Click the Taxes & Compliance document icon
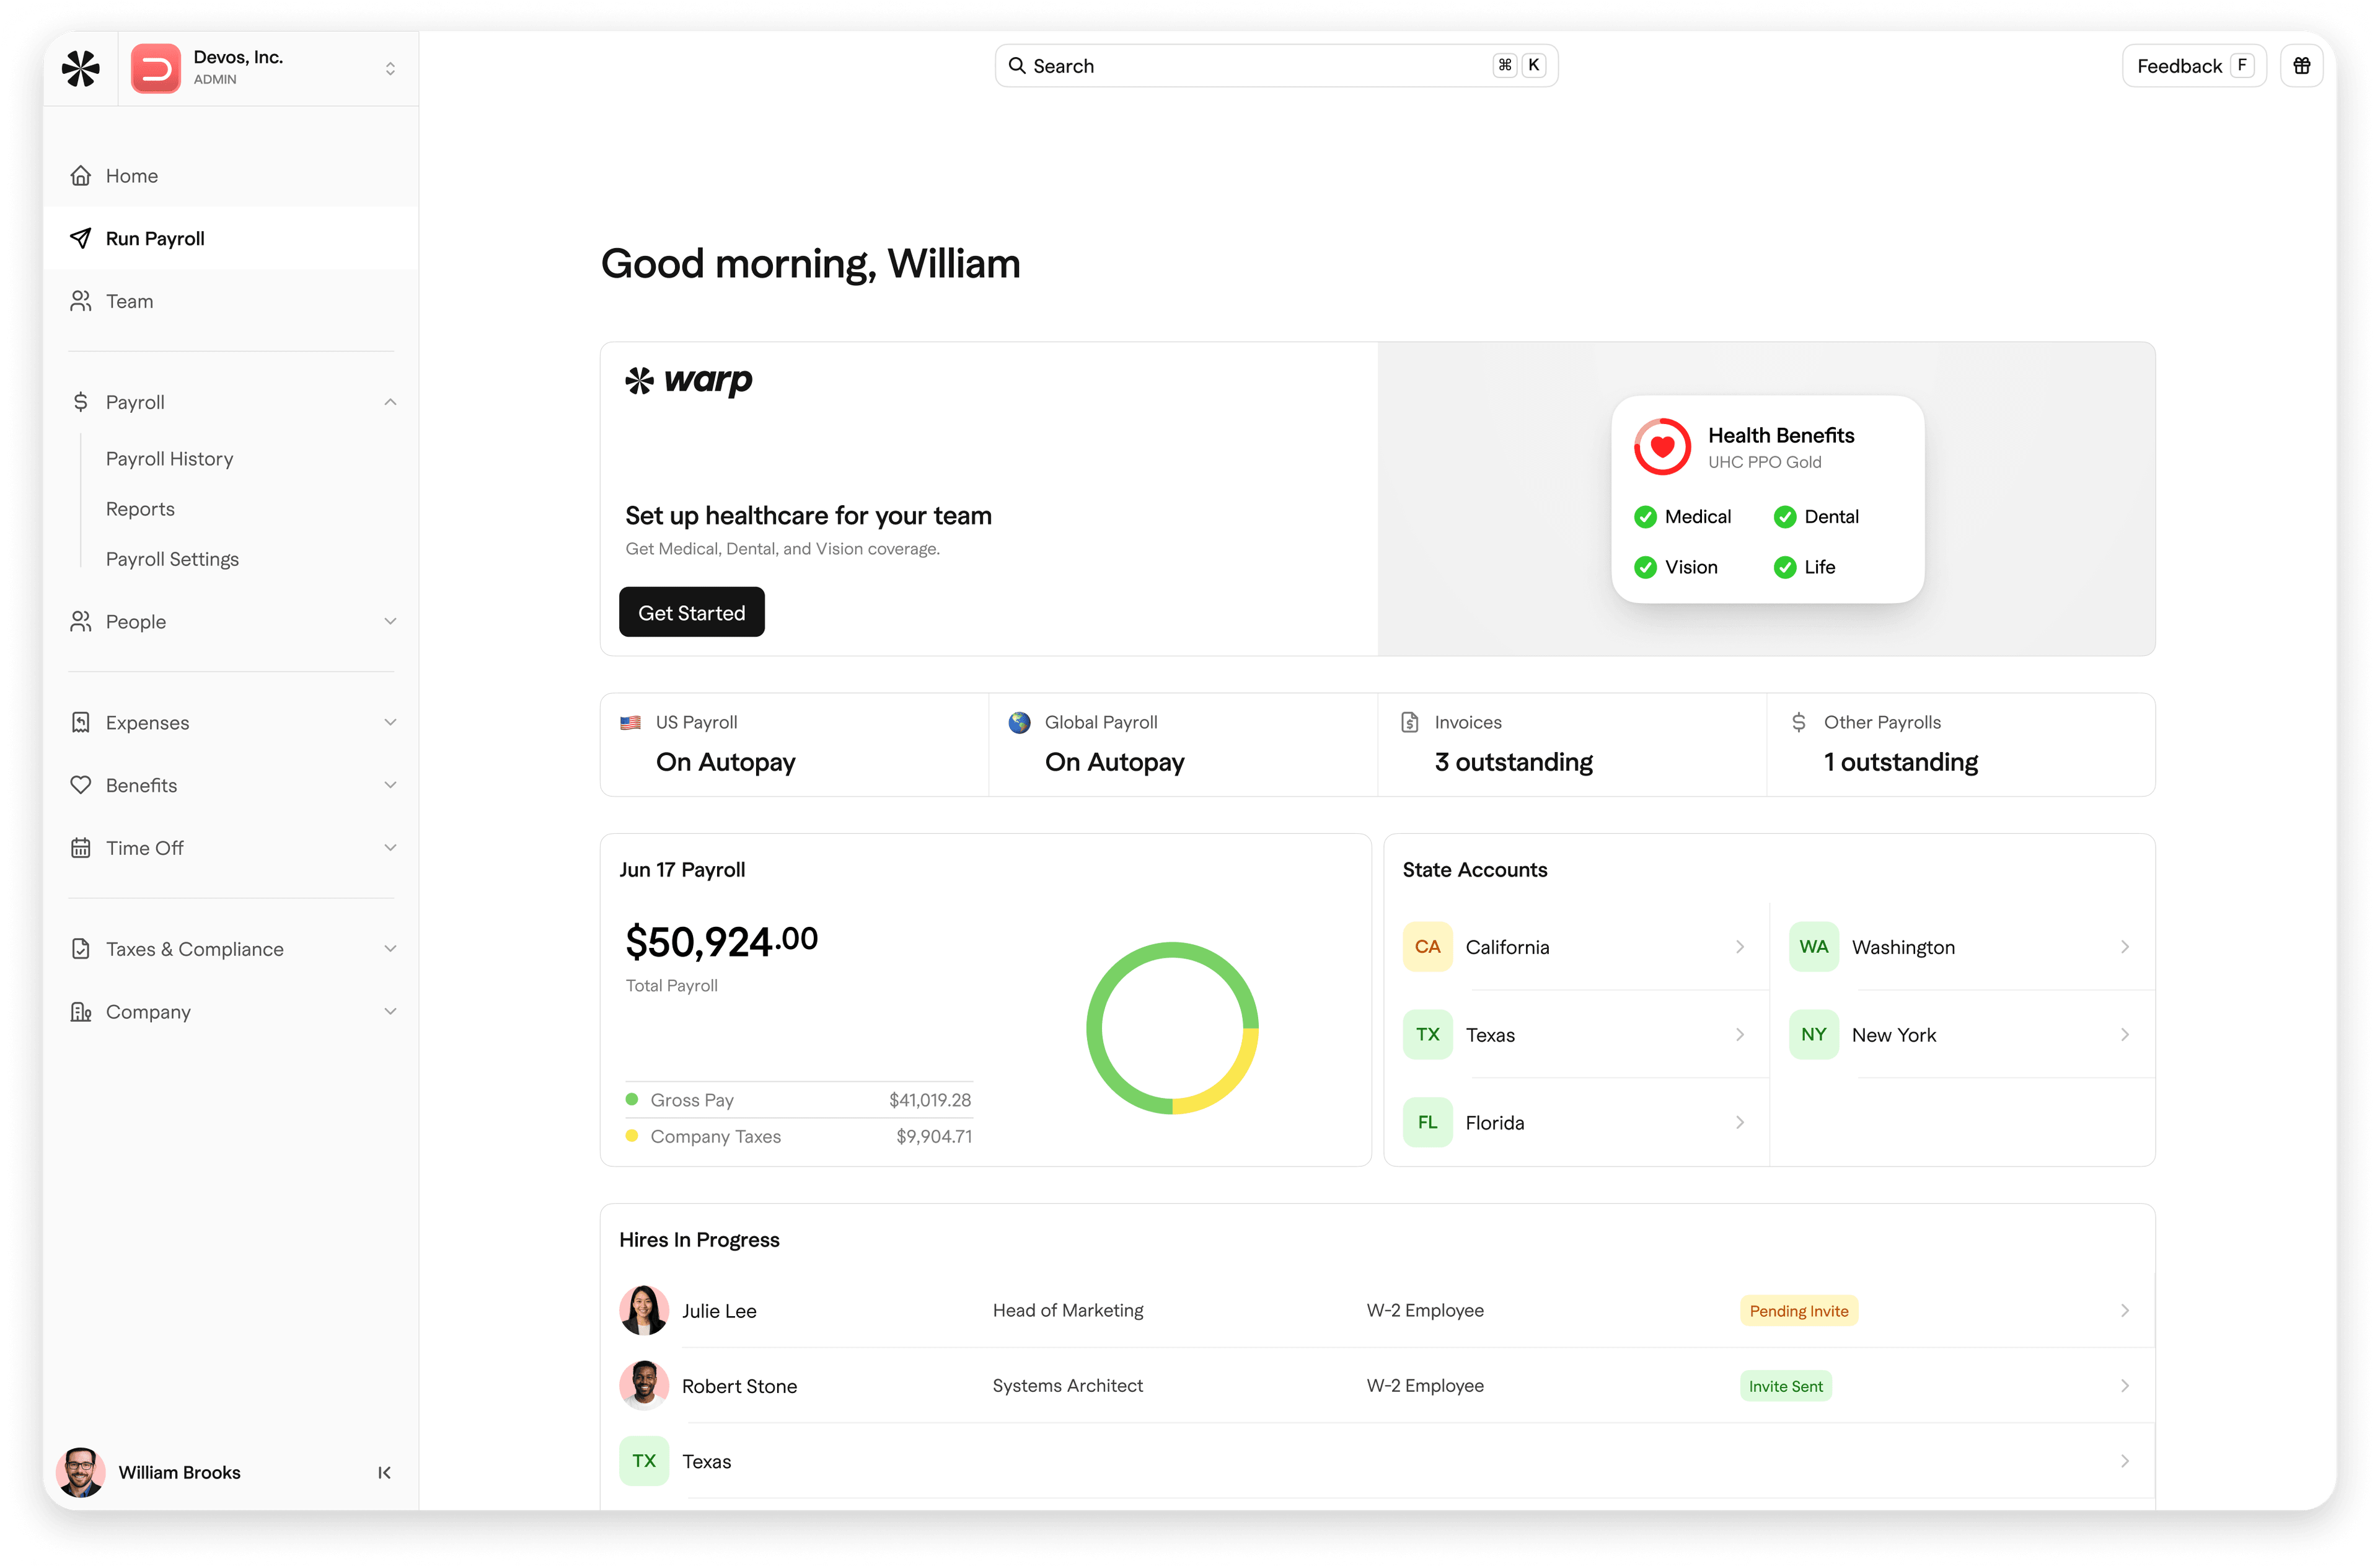The height and width of the screenshot is (1566, 2380). (81, 948)
